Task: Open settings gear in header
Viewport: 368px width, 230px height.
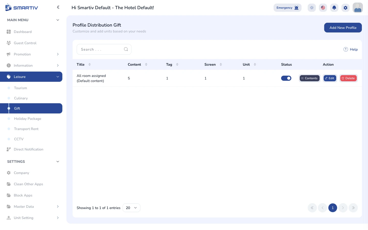Action: [346, 8]
